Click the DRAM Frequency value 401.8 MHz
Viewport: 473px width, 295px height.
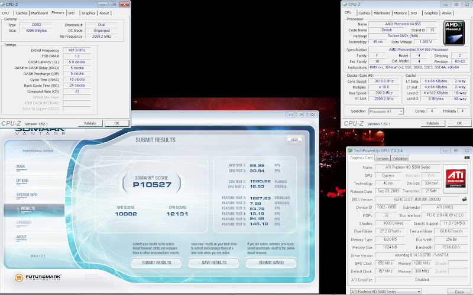click(x=77, y=50)
